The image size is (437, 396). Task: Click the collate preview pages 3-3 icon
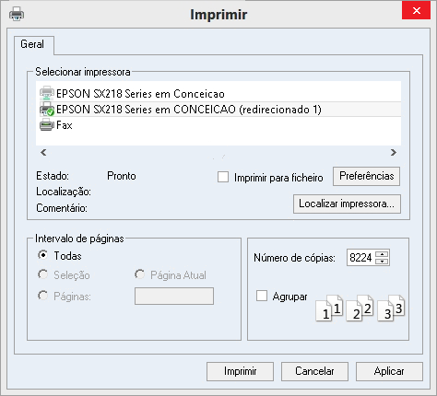(x=391, y=308)
